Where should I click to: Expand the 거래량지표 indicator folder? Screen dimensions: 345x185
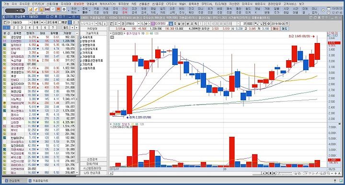click(89, 56)
